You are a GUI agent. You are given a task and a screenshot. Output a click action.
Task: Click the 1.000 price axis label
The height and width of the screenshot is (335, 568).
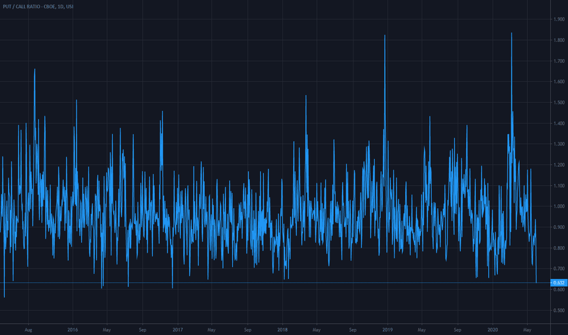coord(559,206)
